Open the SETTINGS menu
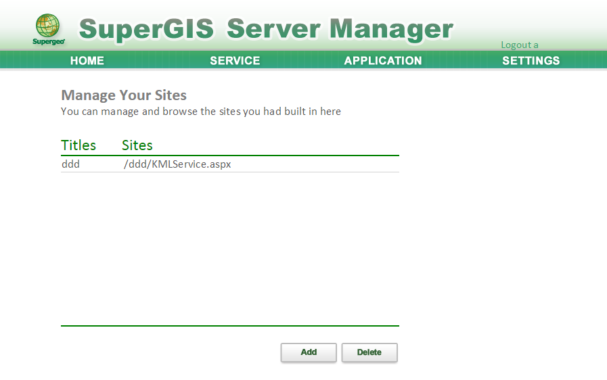Viewport: 607px width, 380px height. [x=531, y=61]
